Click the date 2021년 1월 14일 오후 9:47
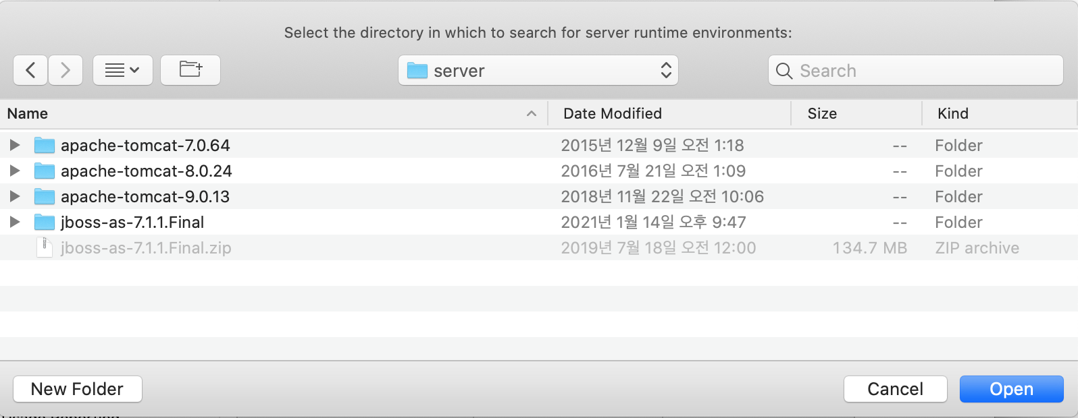Image resolution: width=1078 pixels, height=418 pixels. 653,222
